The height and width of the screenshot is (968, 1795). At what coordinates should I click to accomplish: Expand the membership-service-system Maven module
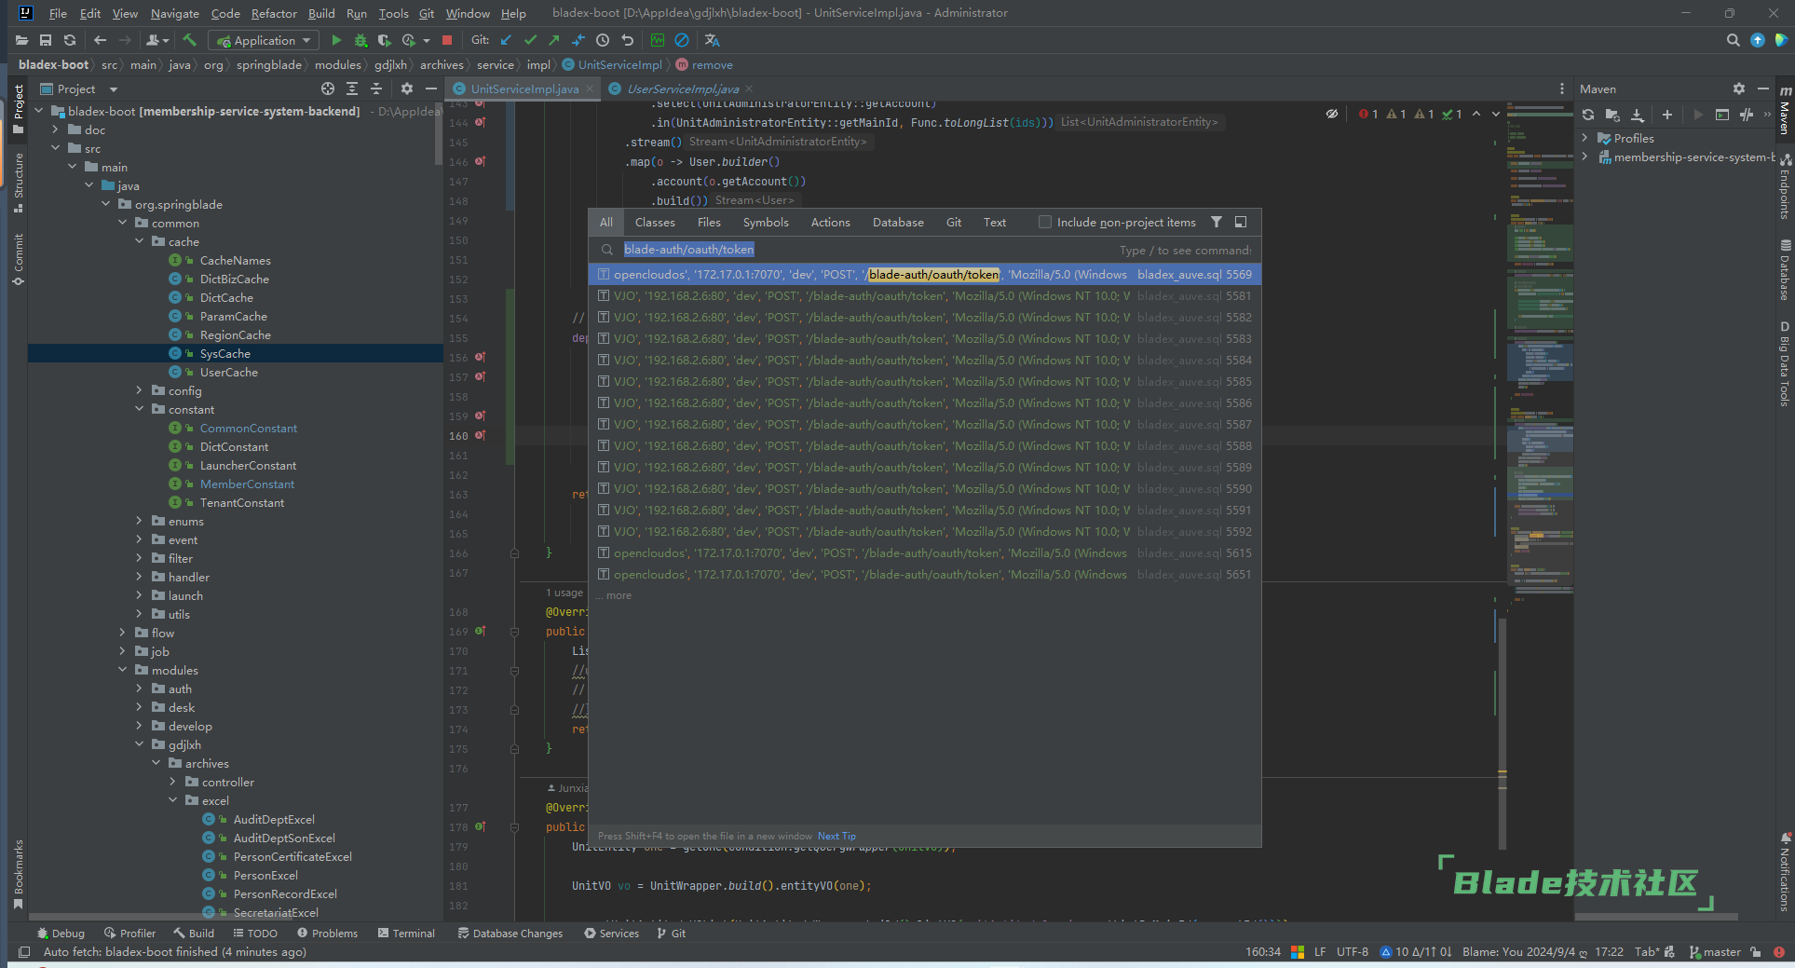coord(1585,157)
